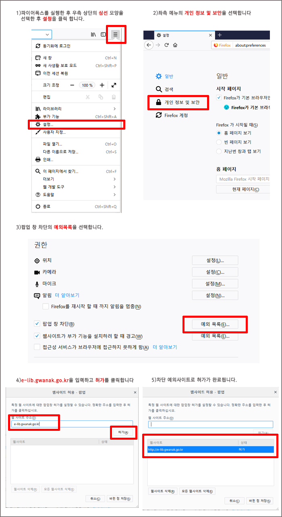Toggle the sidebar icon next to Library
Viewport: 282px width, 517px height.
(x=104, y=35)
